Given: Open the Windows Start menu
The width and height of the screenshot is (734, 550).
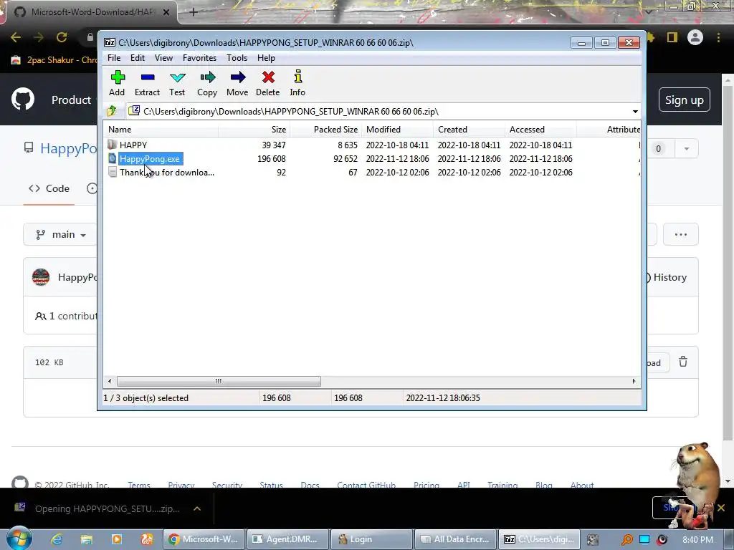Looking at the screenshot, I should (x=19, y=539).
